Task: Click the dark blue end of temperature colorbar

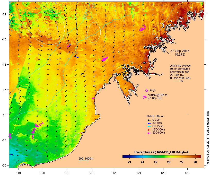Action: [x=125, y=156]
